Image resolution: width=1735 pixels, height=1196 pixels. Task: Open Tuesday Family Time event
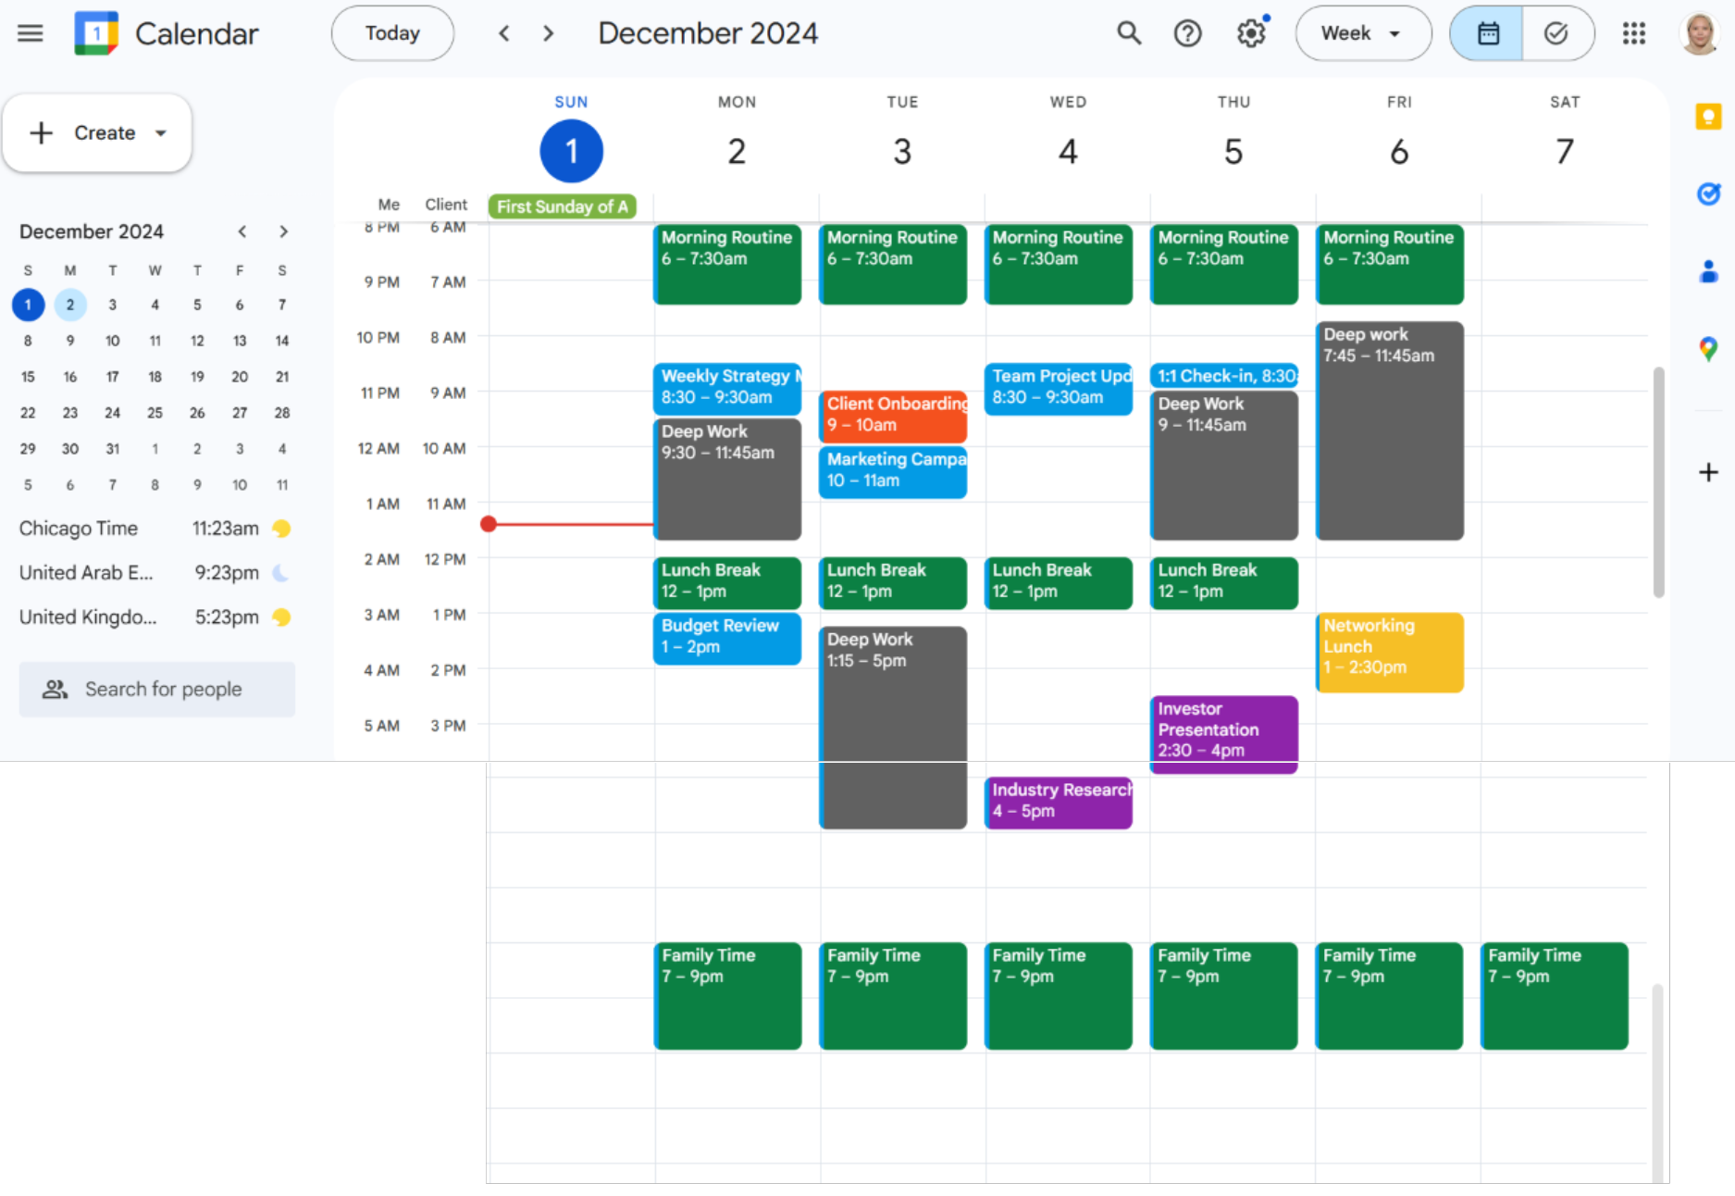pyautogui.click(x=893, y=996)
